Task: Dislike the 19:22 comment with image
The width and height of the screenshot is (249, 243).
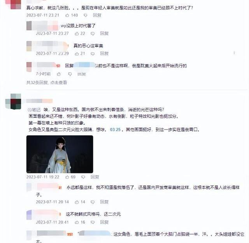Action: coord(83,177)
